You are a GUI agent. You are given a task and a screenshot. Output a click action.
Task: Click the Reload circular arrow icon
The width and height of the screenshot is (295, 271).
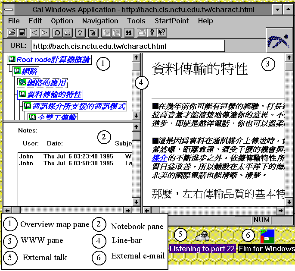coord(57,32)
